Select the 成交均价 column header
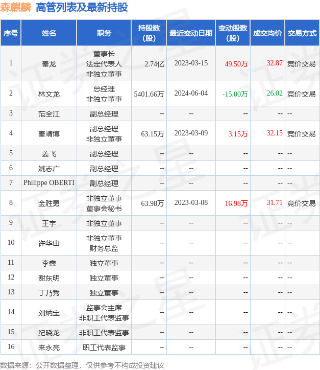 (x=267, y=33)
